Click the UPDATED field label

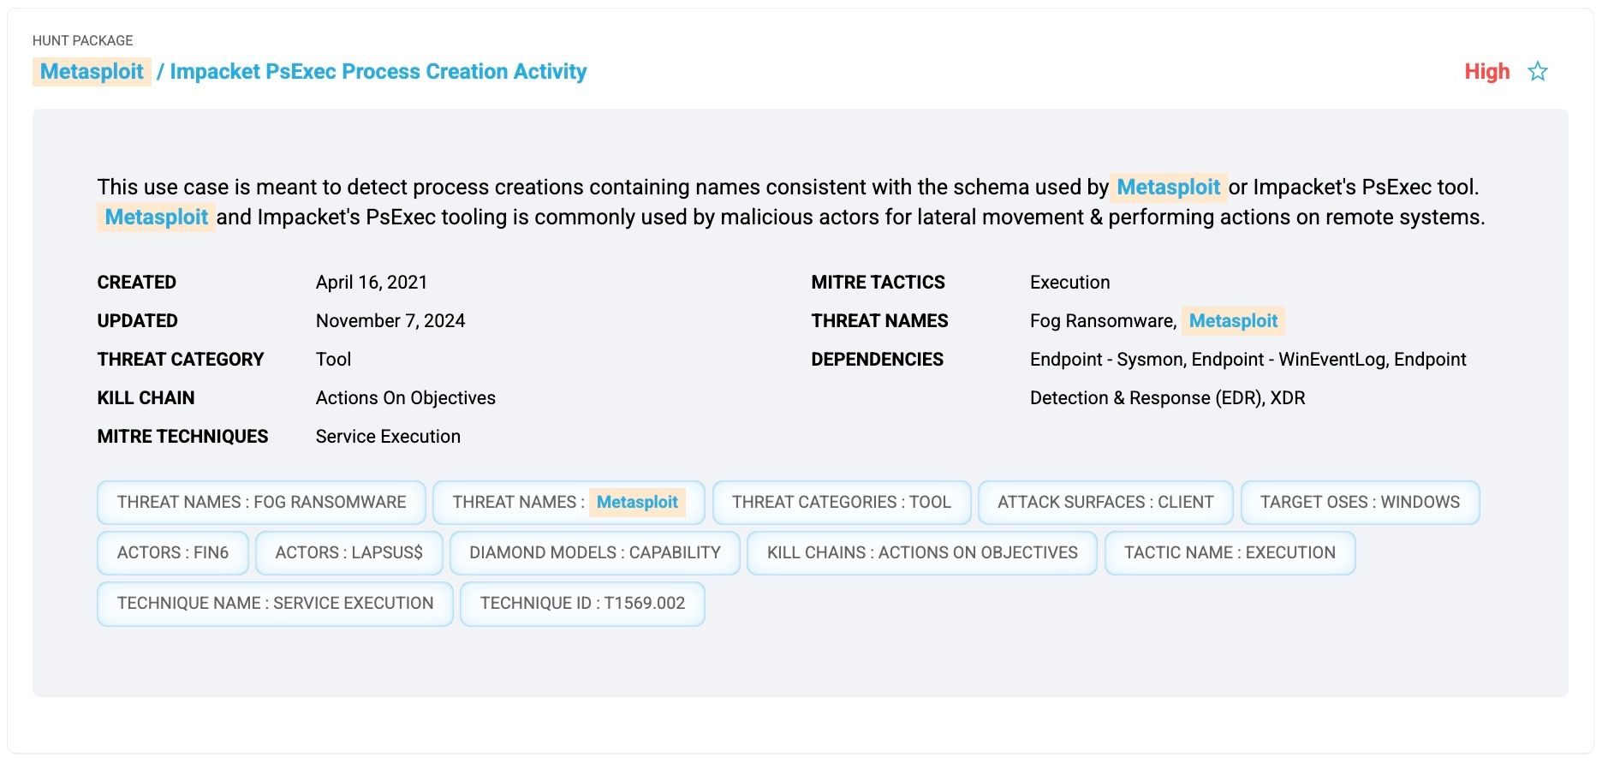138,321
